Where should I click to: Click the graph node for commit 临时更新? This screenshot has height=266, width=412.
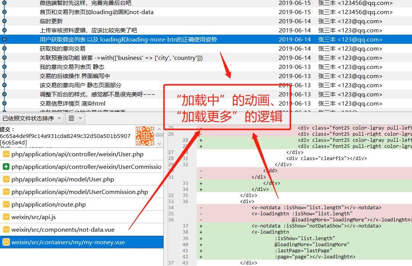click(x=4, y=21)
